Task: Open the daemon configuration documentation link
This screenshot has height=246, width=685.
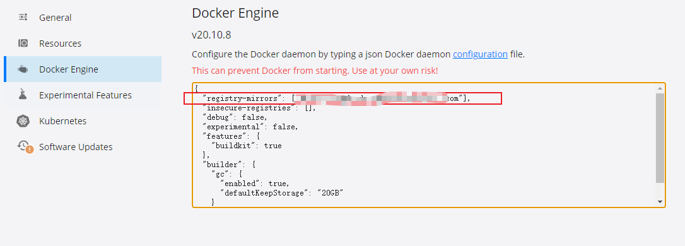Action: pos(480,55)
